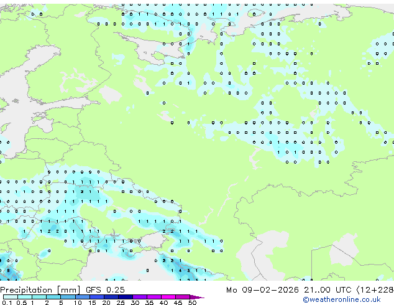Click the '0.1' legend scale value

point(7,303)
